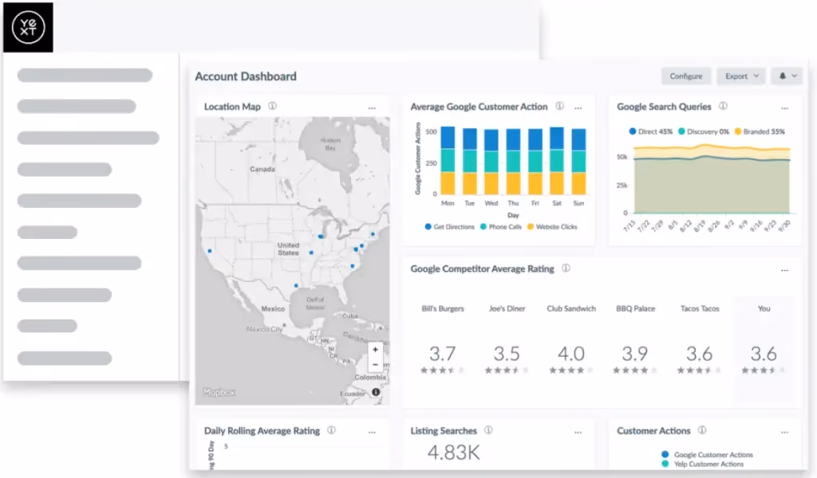This screenshot has height=478, width=817.
Task: Open Average Google Customer Action options menu
Action: tap(578, 108)
